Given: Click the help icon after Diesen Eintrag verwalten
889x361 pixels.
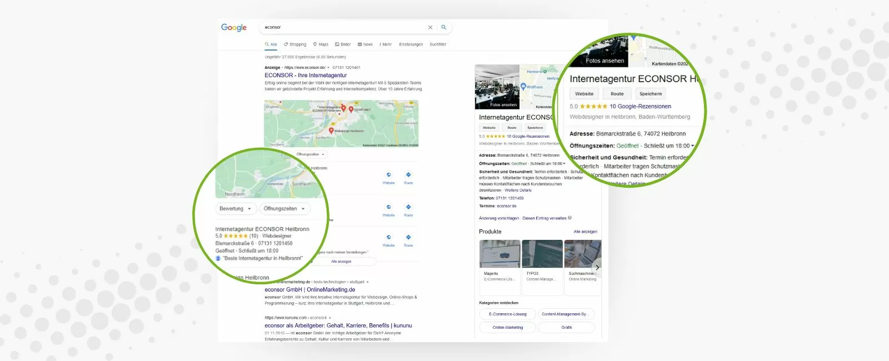Looking at the screenshot, I should pyautogui.click(x=570, y=218).
